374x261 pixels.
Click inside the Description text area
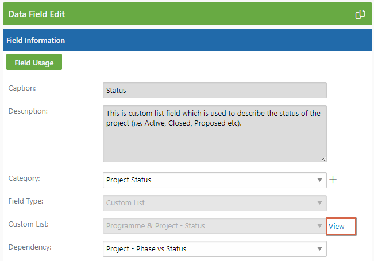point(215,134)
